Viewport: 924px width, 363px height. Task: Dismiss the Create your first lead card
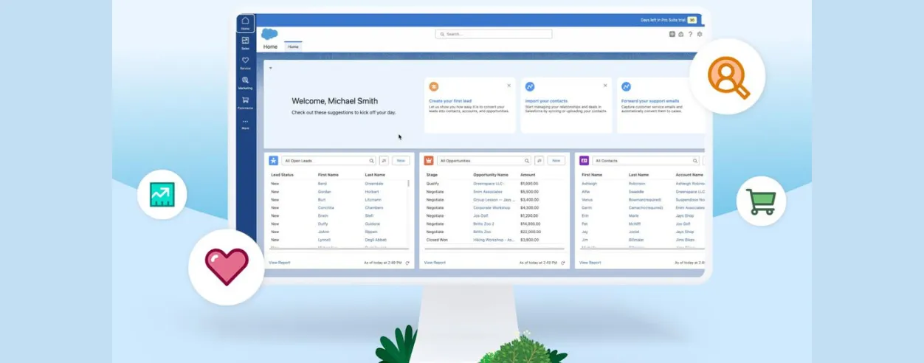click(x=508, y=86)
